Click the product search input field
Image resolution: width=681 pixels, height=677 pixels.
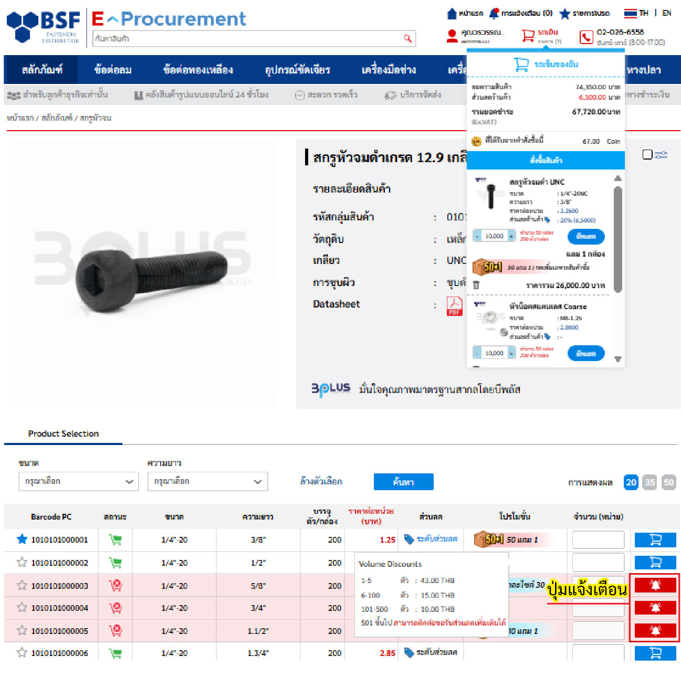pos(254,38)
